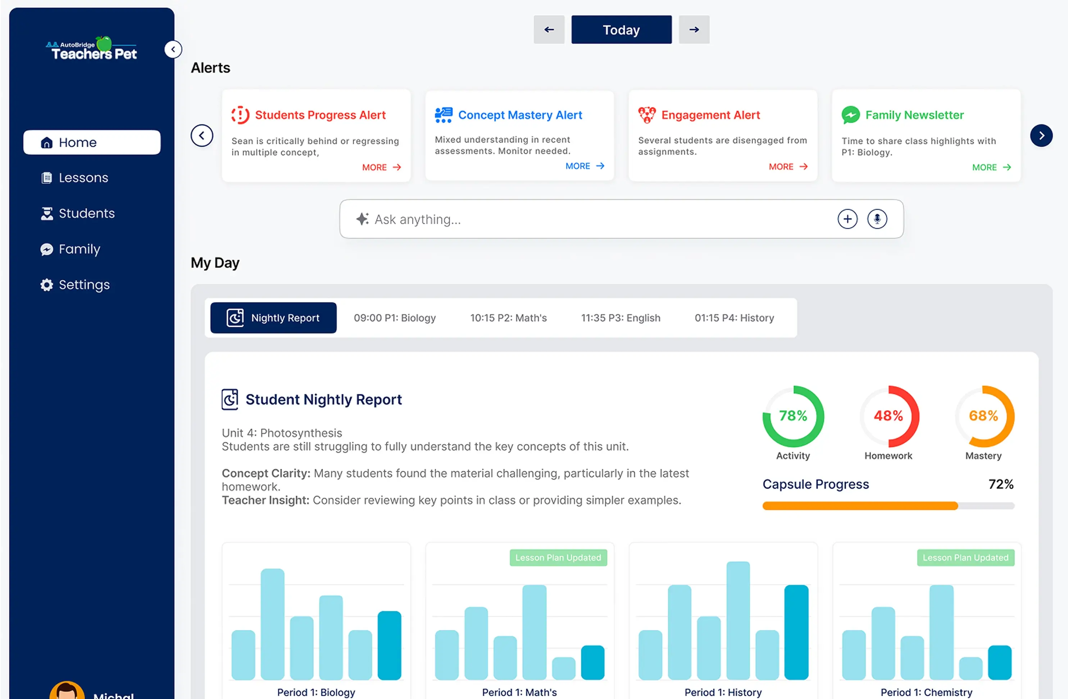
Task: Open the Period 1: History chart
Action: click(723, 621)
